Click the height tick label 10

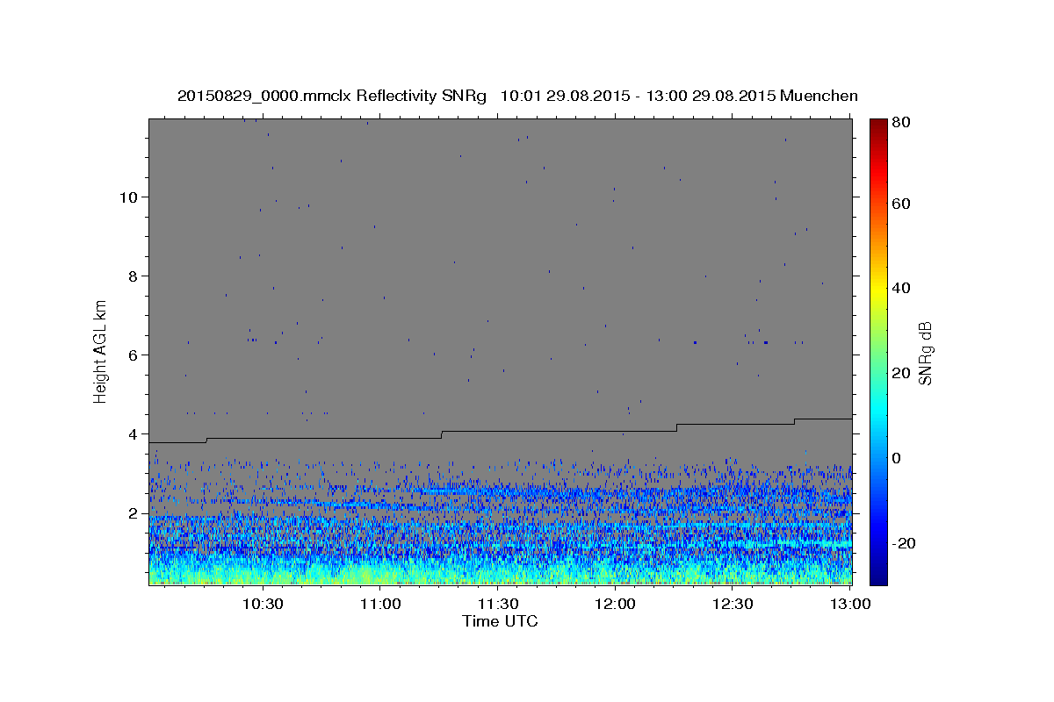(x=127, y=197)
